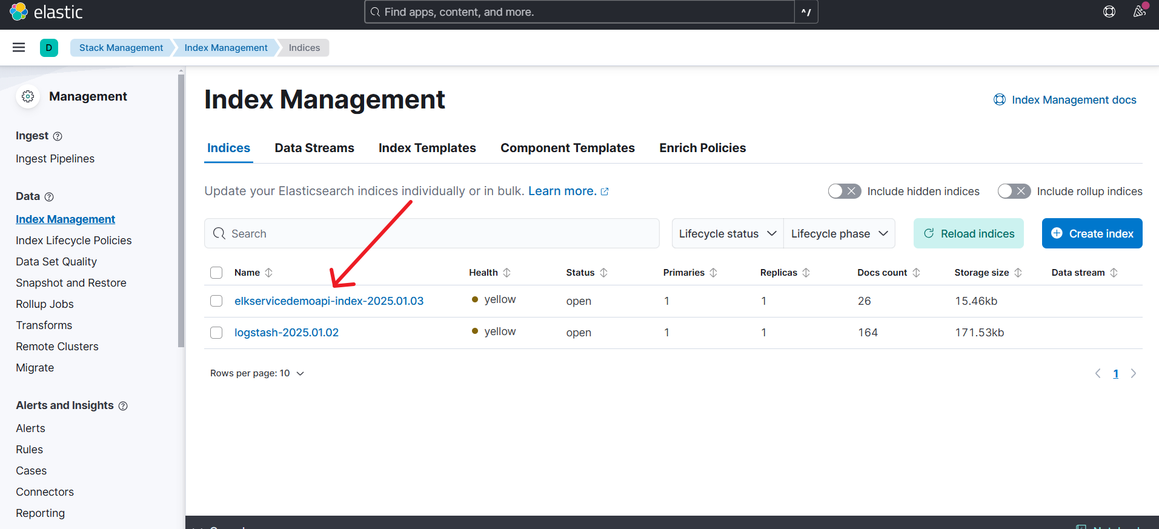Viewport: 1159px width, 529px height.
Task: Expand the Lifecycle status filter
Action: [x=727, y=234]
